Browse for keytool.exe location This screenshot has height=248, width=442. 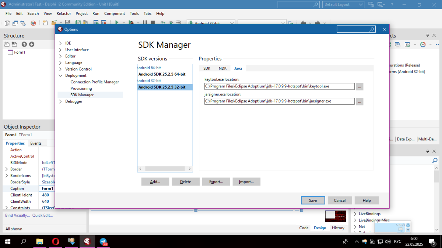tap(359, 86)
